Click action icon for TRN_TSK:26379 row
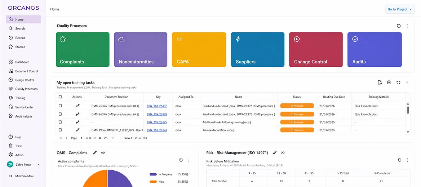421x187 pixels. (x=77, y=114)
